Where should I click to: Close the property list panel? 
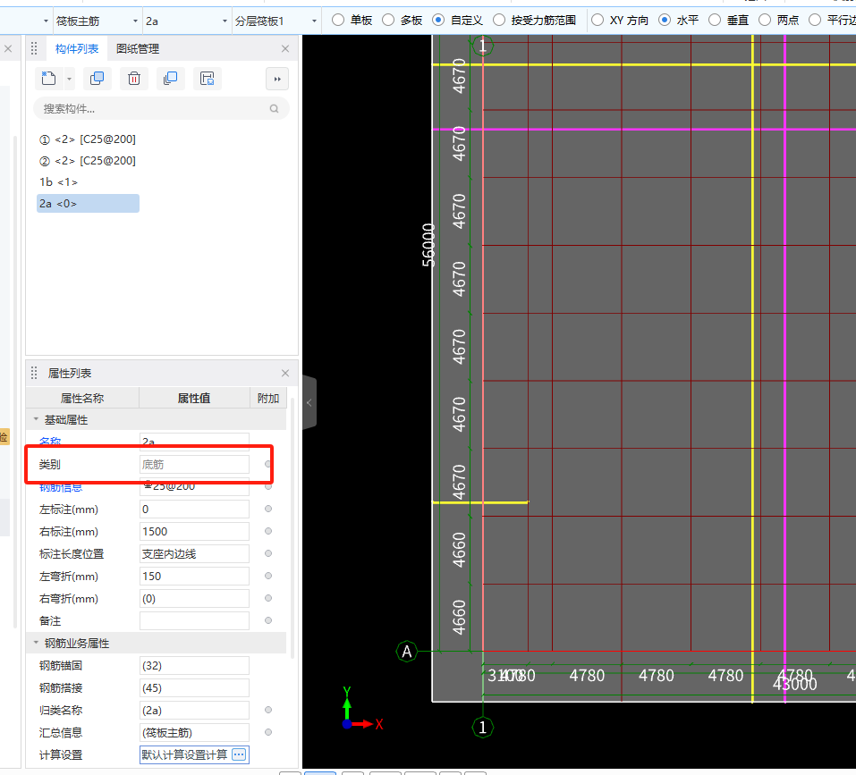285,373
